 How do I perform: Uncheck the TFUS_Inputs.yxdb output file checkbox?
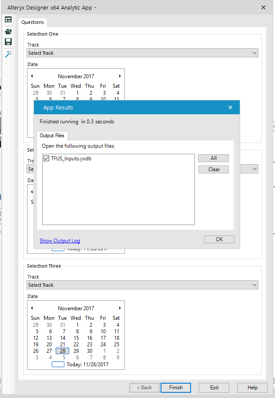(46, 159)
